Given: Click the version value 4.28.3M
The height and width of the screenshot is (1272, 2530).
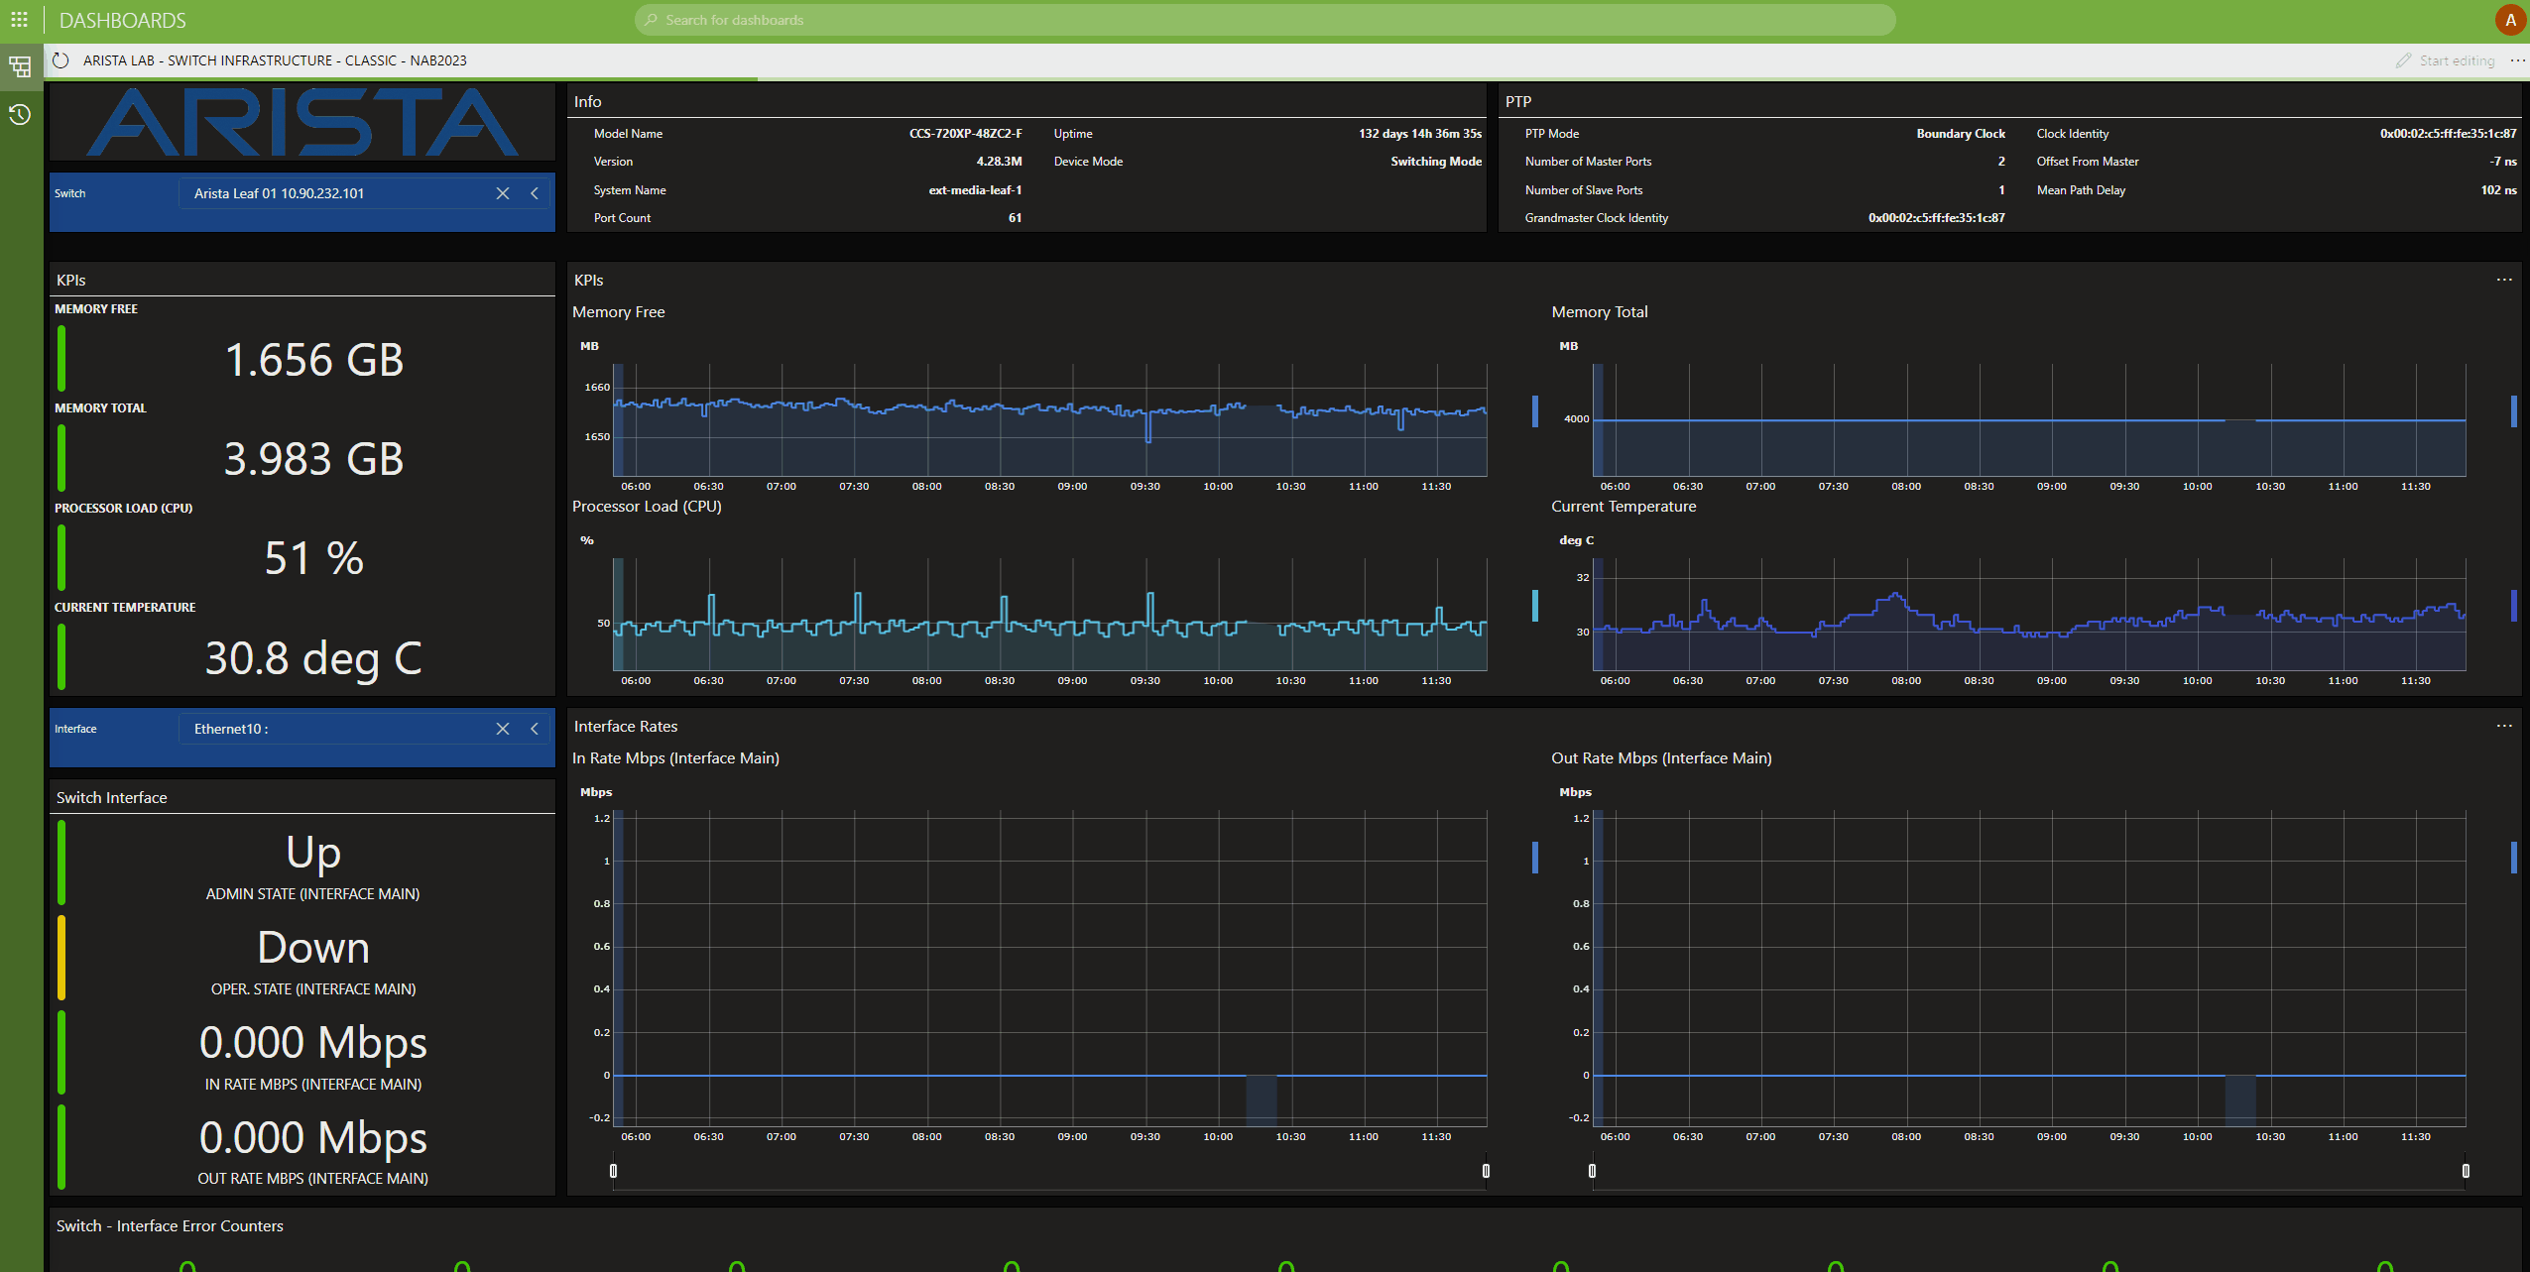Looking at the screenshot, I should click(x=1000, y=161).
